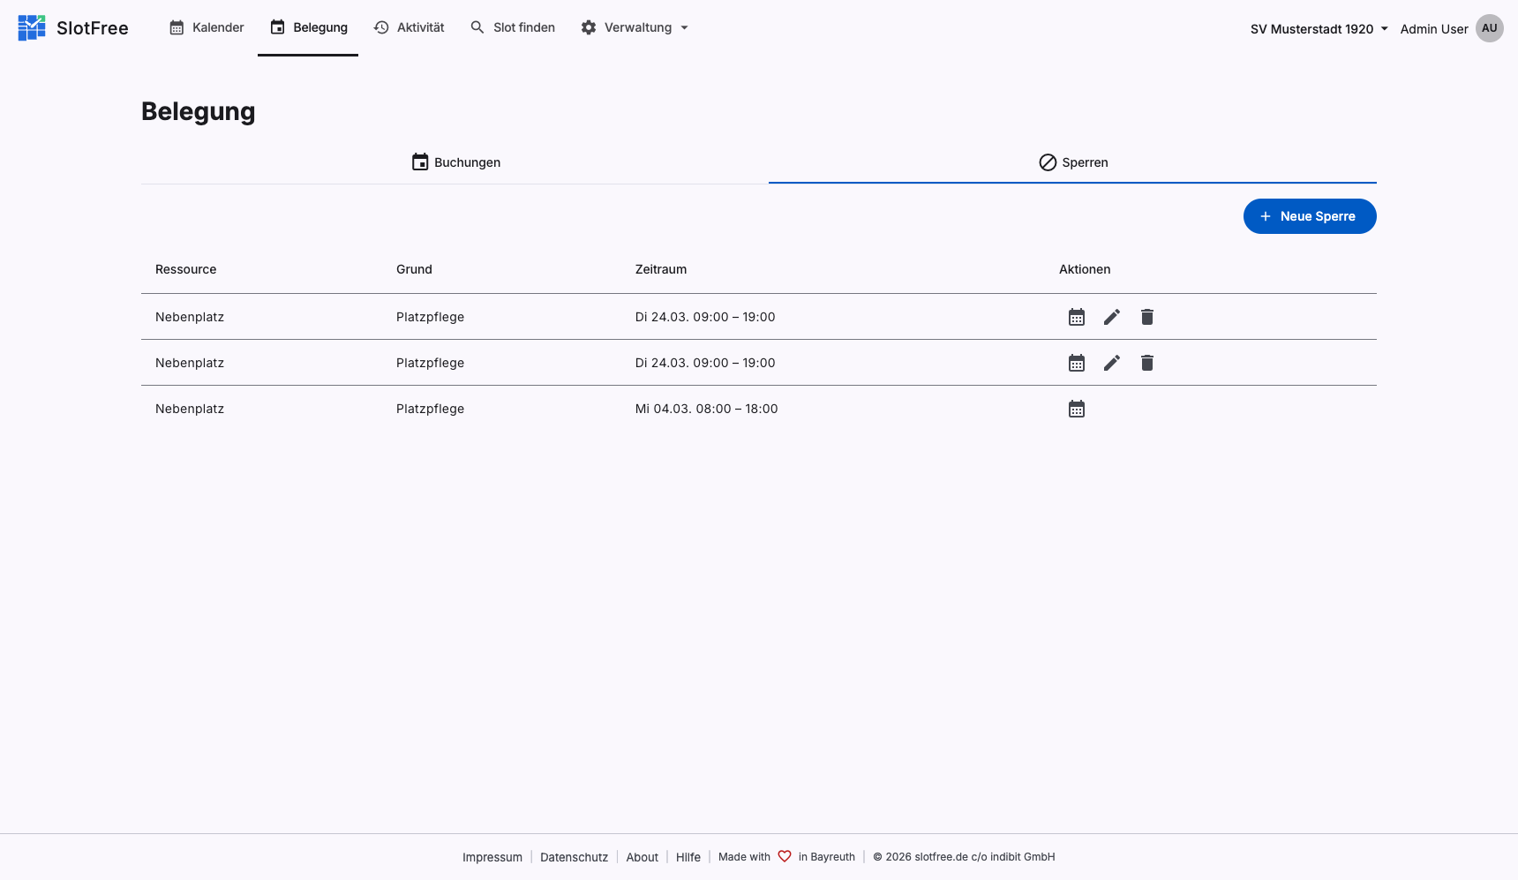Click the SlotFree logo icon
1518x880 pixels.
[x=32, y=28]
